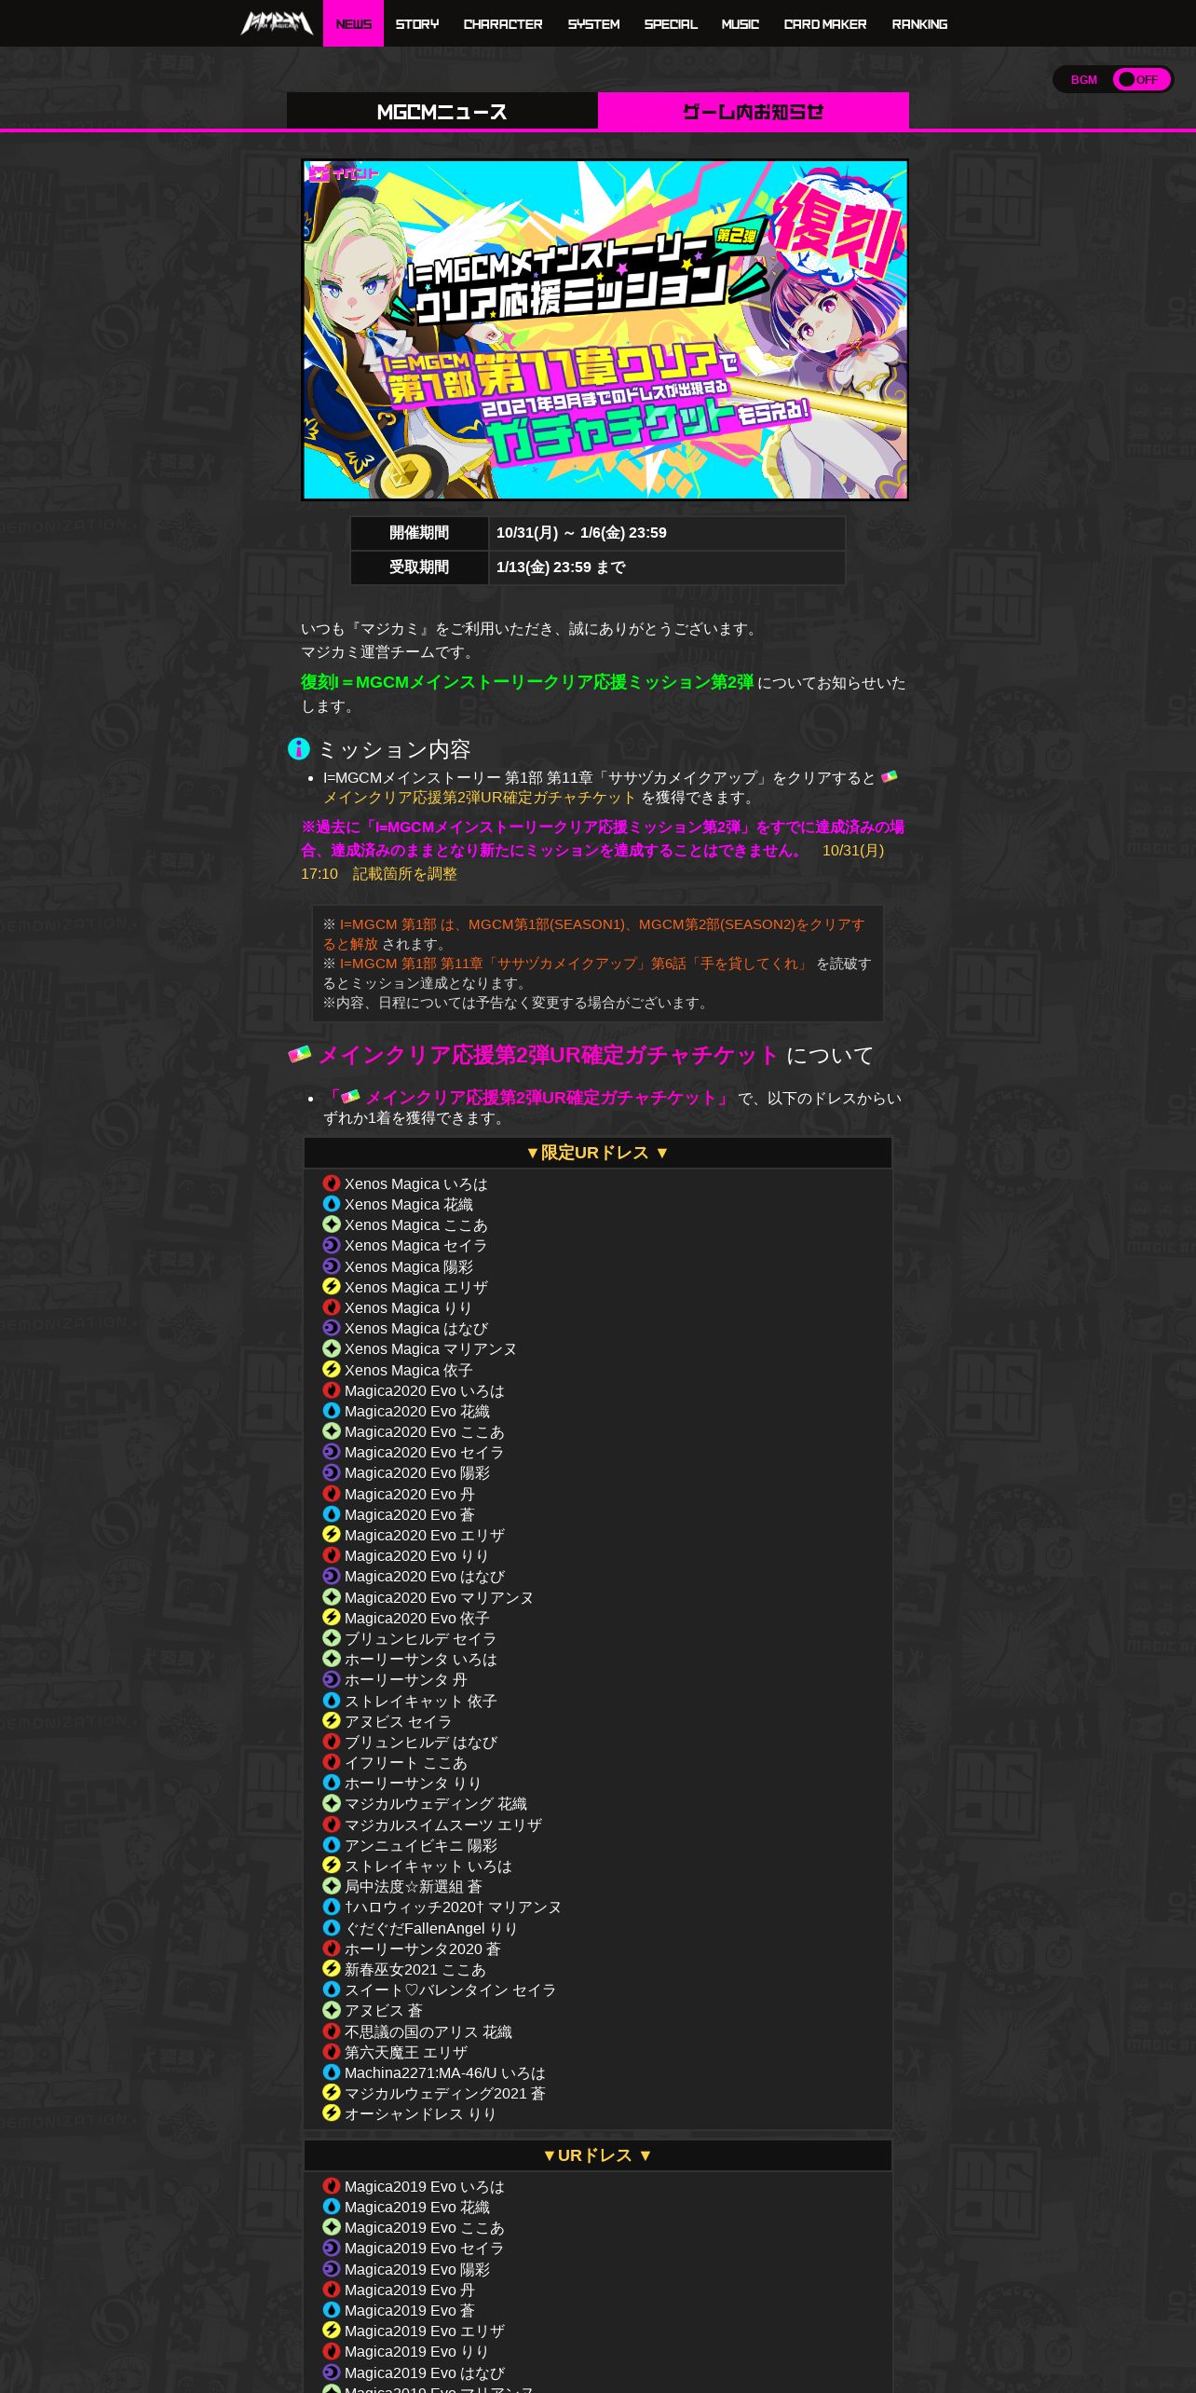Click the green icon of マジカルウェディング 花織
The height and width of the screenshot is (2393, 1196).
coord(331,1802)
